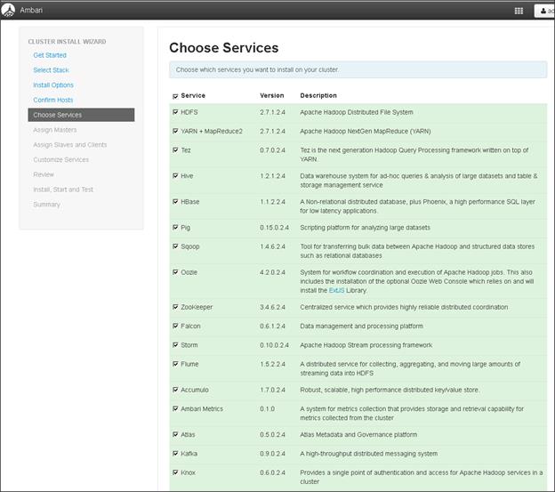The width and height of the screenshot is (555, 492).
Task: Click Hive version 1.2.1.2.4
Action: coord(272,176)
